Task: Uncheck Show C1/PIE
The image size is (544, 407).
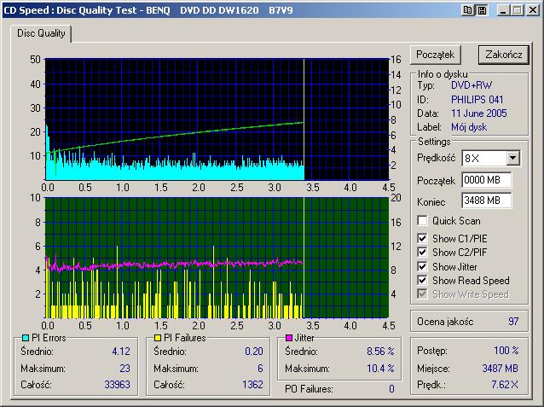Action: point(422,239)
